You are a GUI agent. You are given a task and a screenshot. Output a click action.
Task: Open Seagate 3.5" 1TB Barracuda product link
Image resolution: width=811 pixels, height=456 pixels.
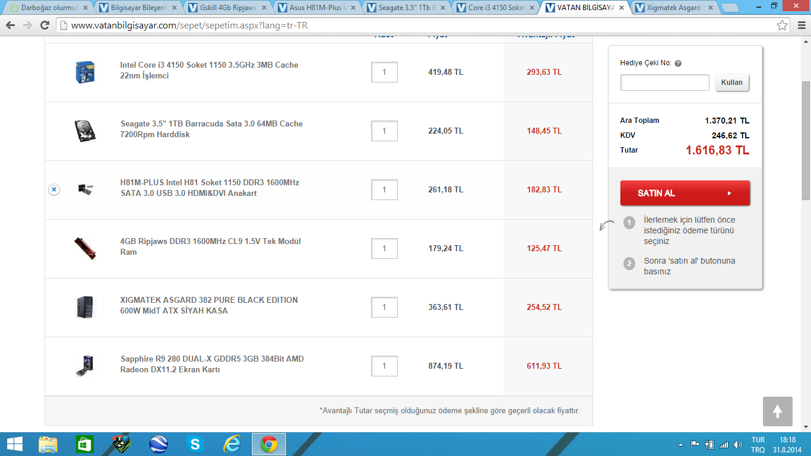tap(211, 129)
